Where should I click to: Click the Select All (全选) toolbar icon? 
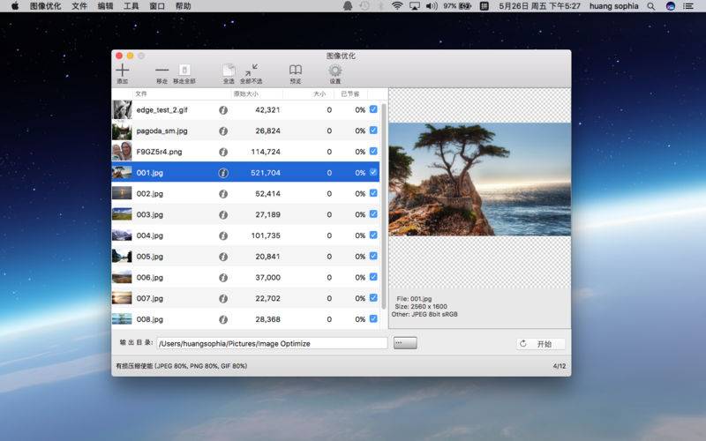[229, 71]
